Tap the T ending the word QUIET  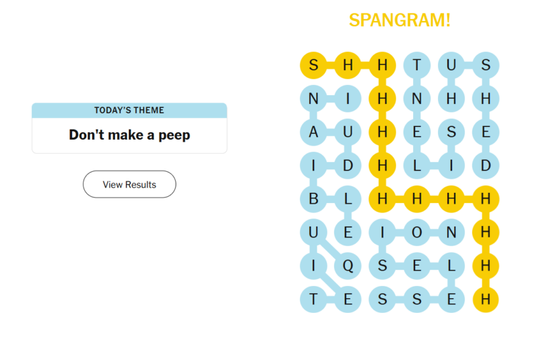(313, 299)
